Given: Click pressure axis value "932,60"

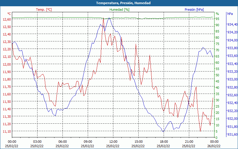Looking at the screenshot, I should coord(232,95).
